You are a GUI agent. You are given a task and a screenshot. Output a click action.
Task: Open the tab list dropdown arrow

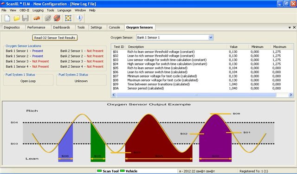click(x=290, y=27)
